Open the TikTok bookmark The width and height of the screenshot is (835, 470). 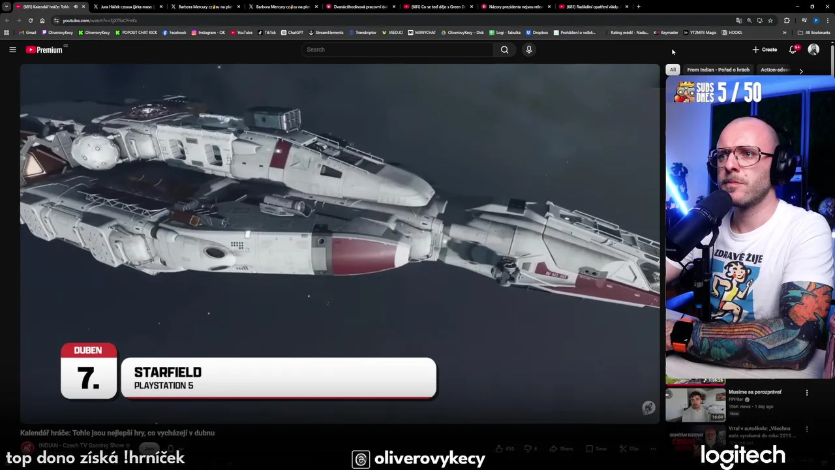[267, 32]
